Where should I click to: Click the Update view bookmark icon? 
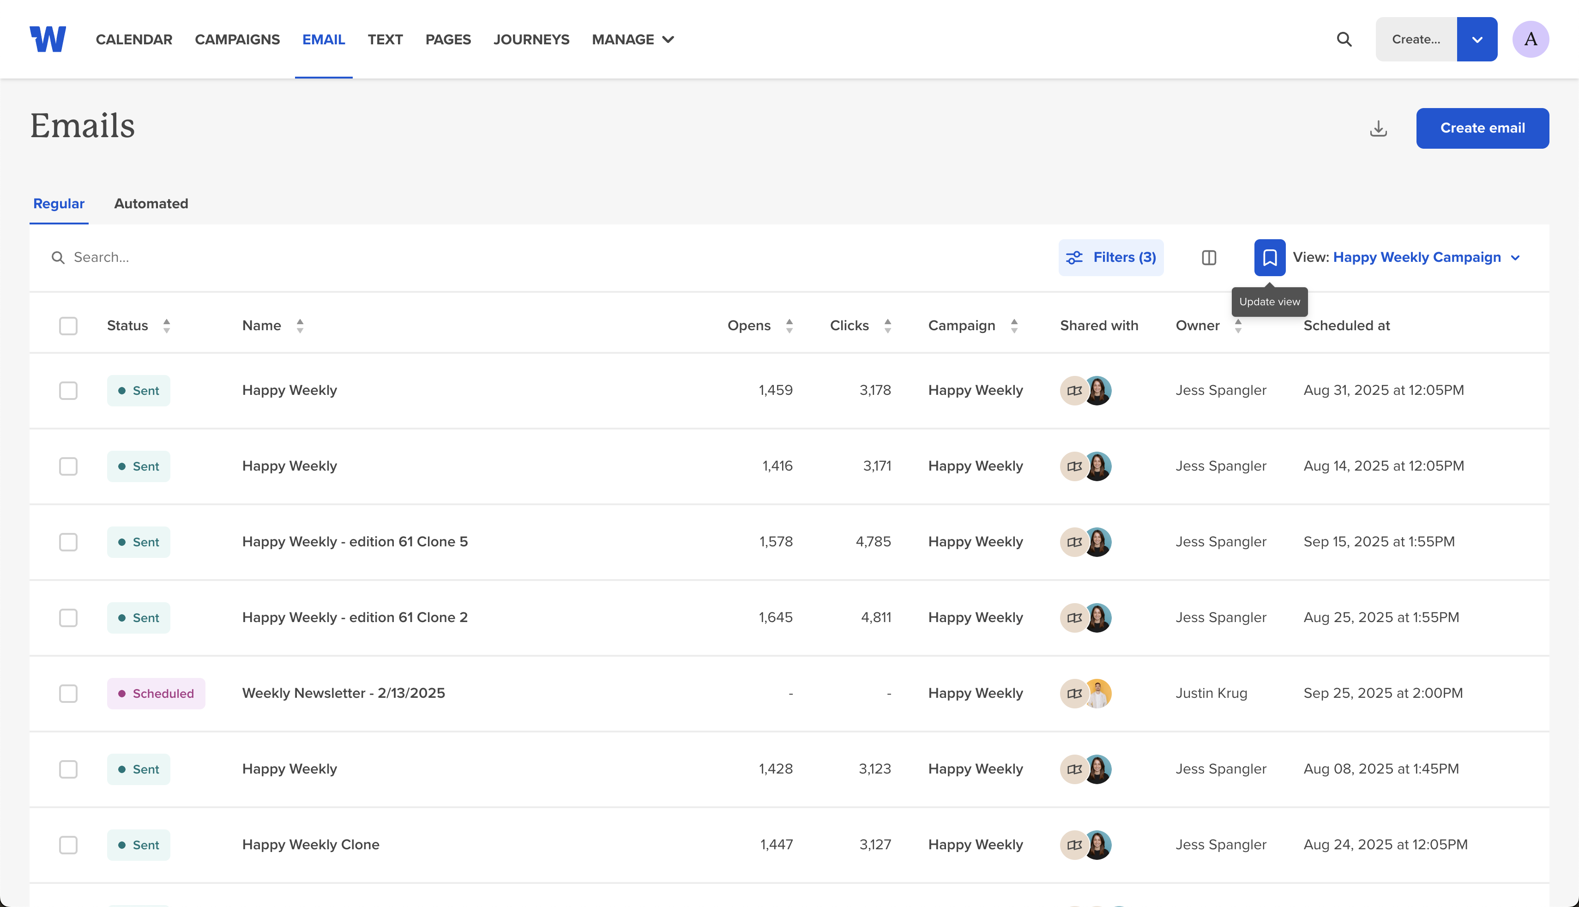(1270, 257)
